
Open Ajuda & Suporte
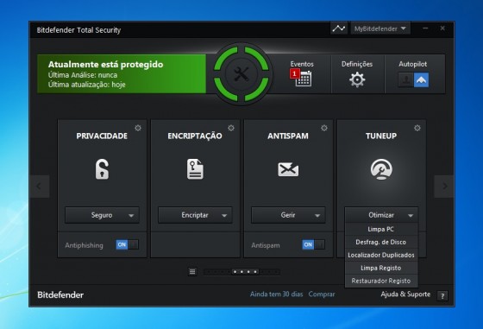click(x=405, y=294)
